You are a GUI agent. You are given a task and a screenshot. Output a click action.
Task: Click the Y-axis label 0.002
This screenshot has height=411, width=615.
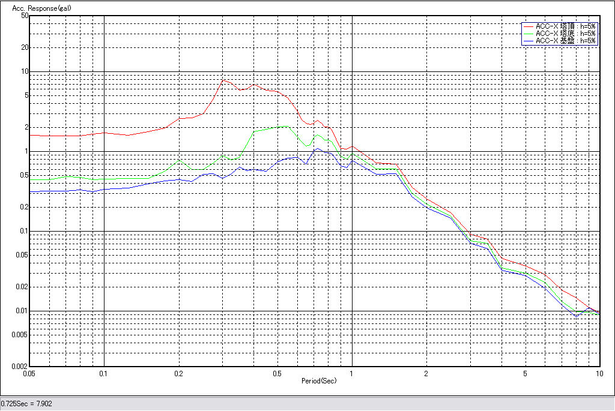21,366
